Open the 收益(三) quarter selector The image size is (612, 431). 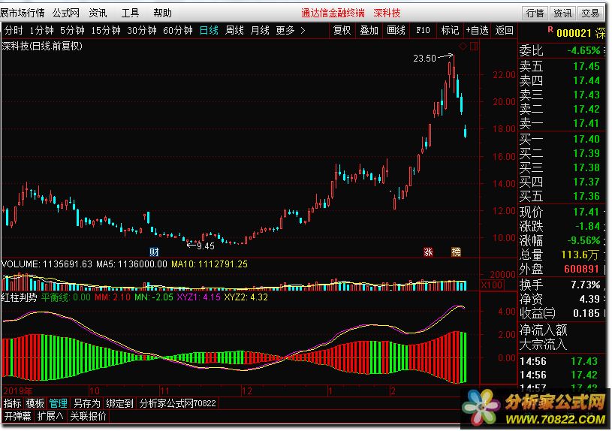point(539,313)
